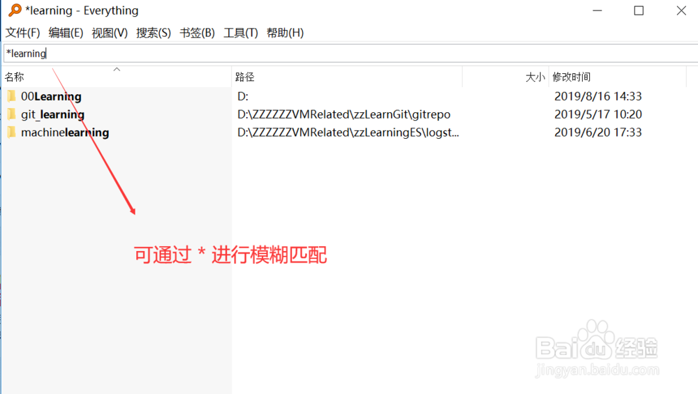Click modified time 2019/5/17 10:20
The image size is (698, 394).
(x=598, y=114)
